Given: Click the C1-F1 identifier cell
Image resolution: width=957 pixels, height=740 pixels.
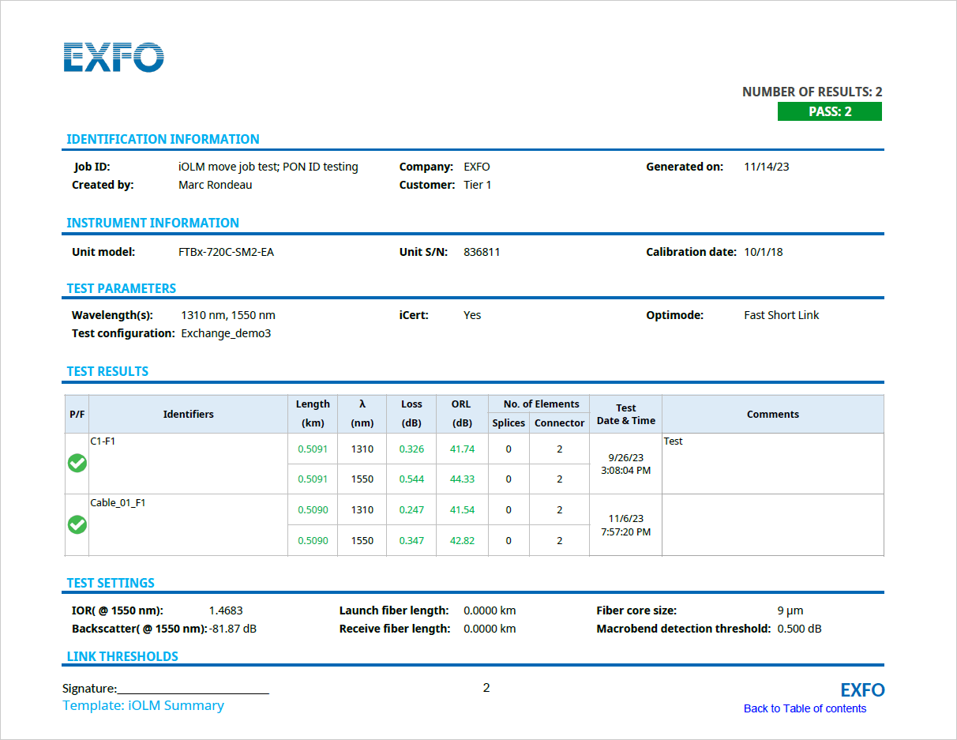Looking at the screenshot, I should coord(188,464).
